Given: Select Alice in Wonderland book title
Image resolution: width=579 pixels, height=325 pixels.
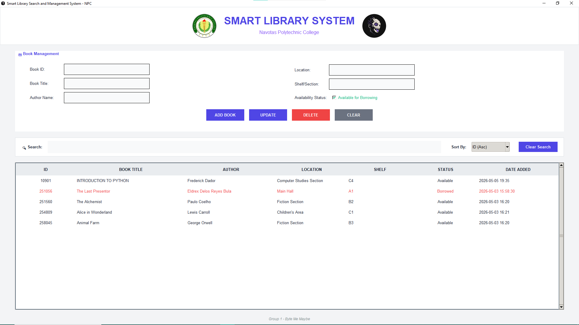Looking at the screenshot, I should [x=94, y=212].
